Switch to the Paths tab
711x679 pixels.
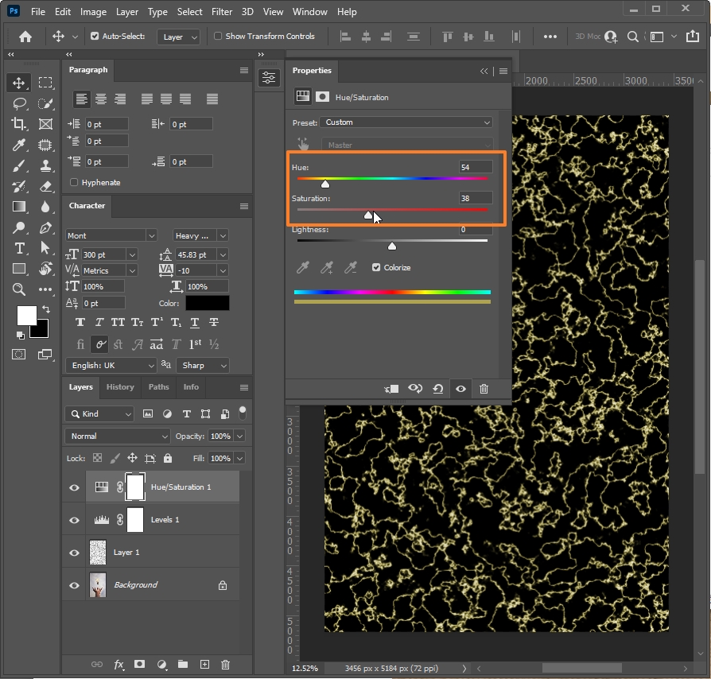159,387
